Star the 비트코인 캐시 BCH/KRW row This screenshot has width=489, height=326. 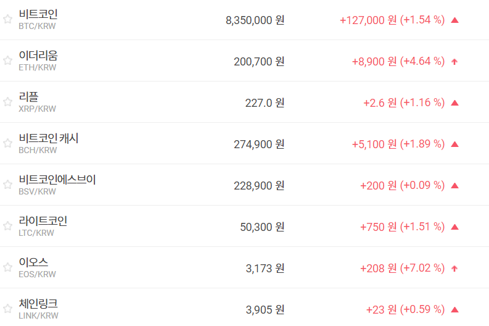(x=7, y=143)
